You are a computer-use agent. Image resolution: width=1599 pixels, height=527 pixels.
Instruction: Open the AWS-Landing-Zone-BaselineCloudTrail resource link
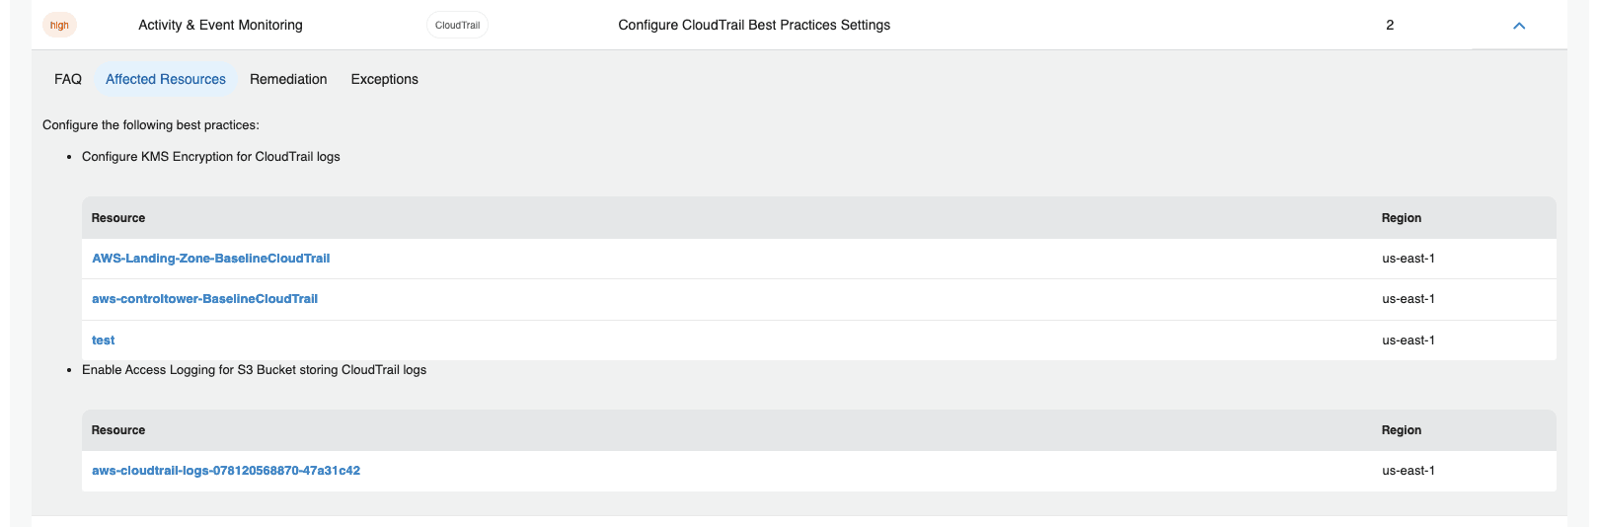pyautogui.click(x=211, y=259)
